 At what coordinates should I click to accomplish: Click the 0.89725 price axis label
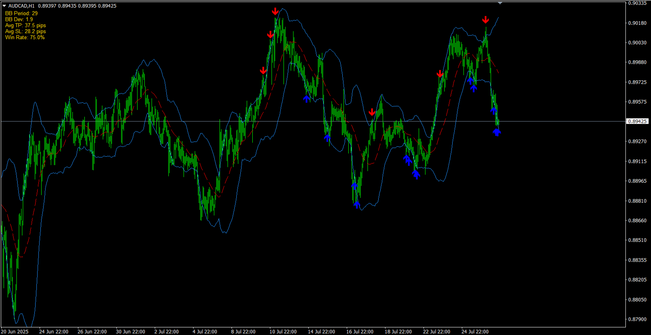coord(637,82)
